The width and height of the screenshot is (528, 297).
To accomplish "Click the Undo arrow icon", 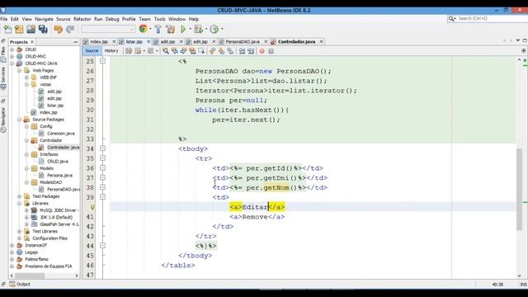I will (59, 30).
